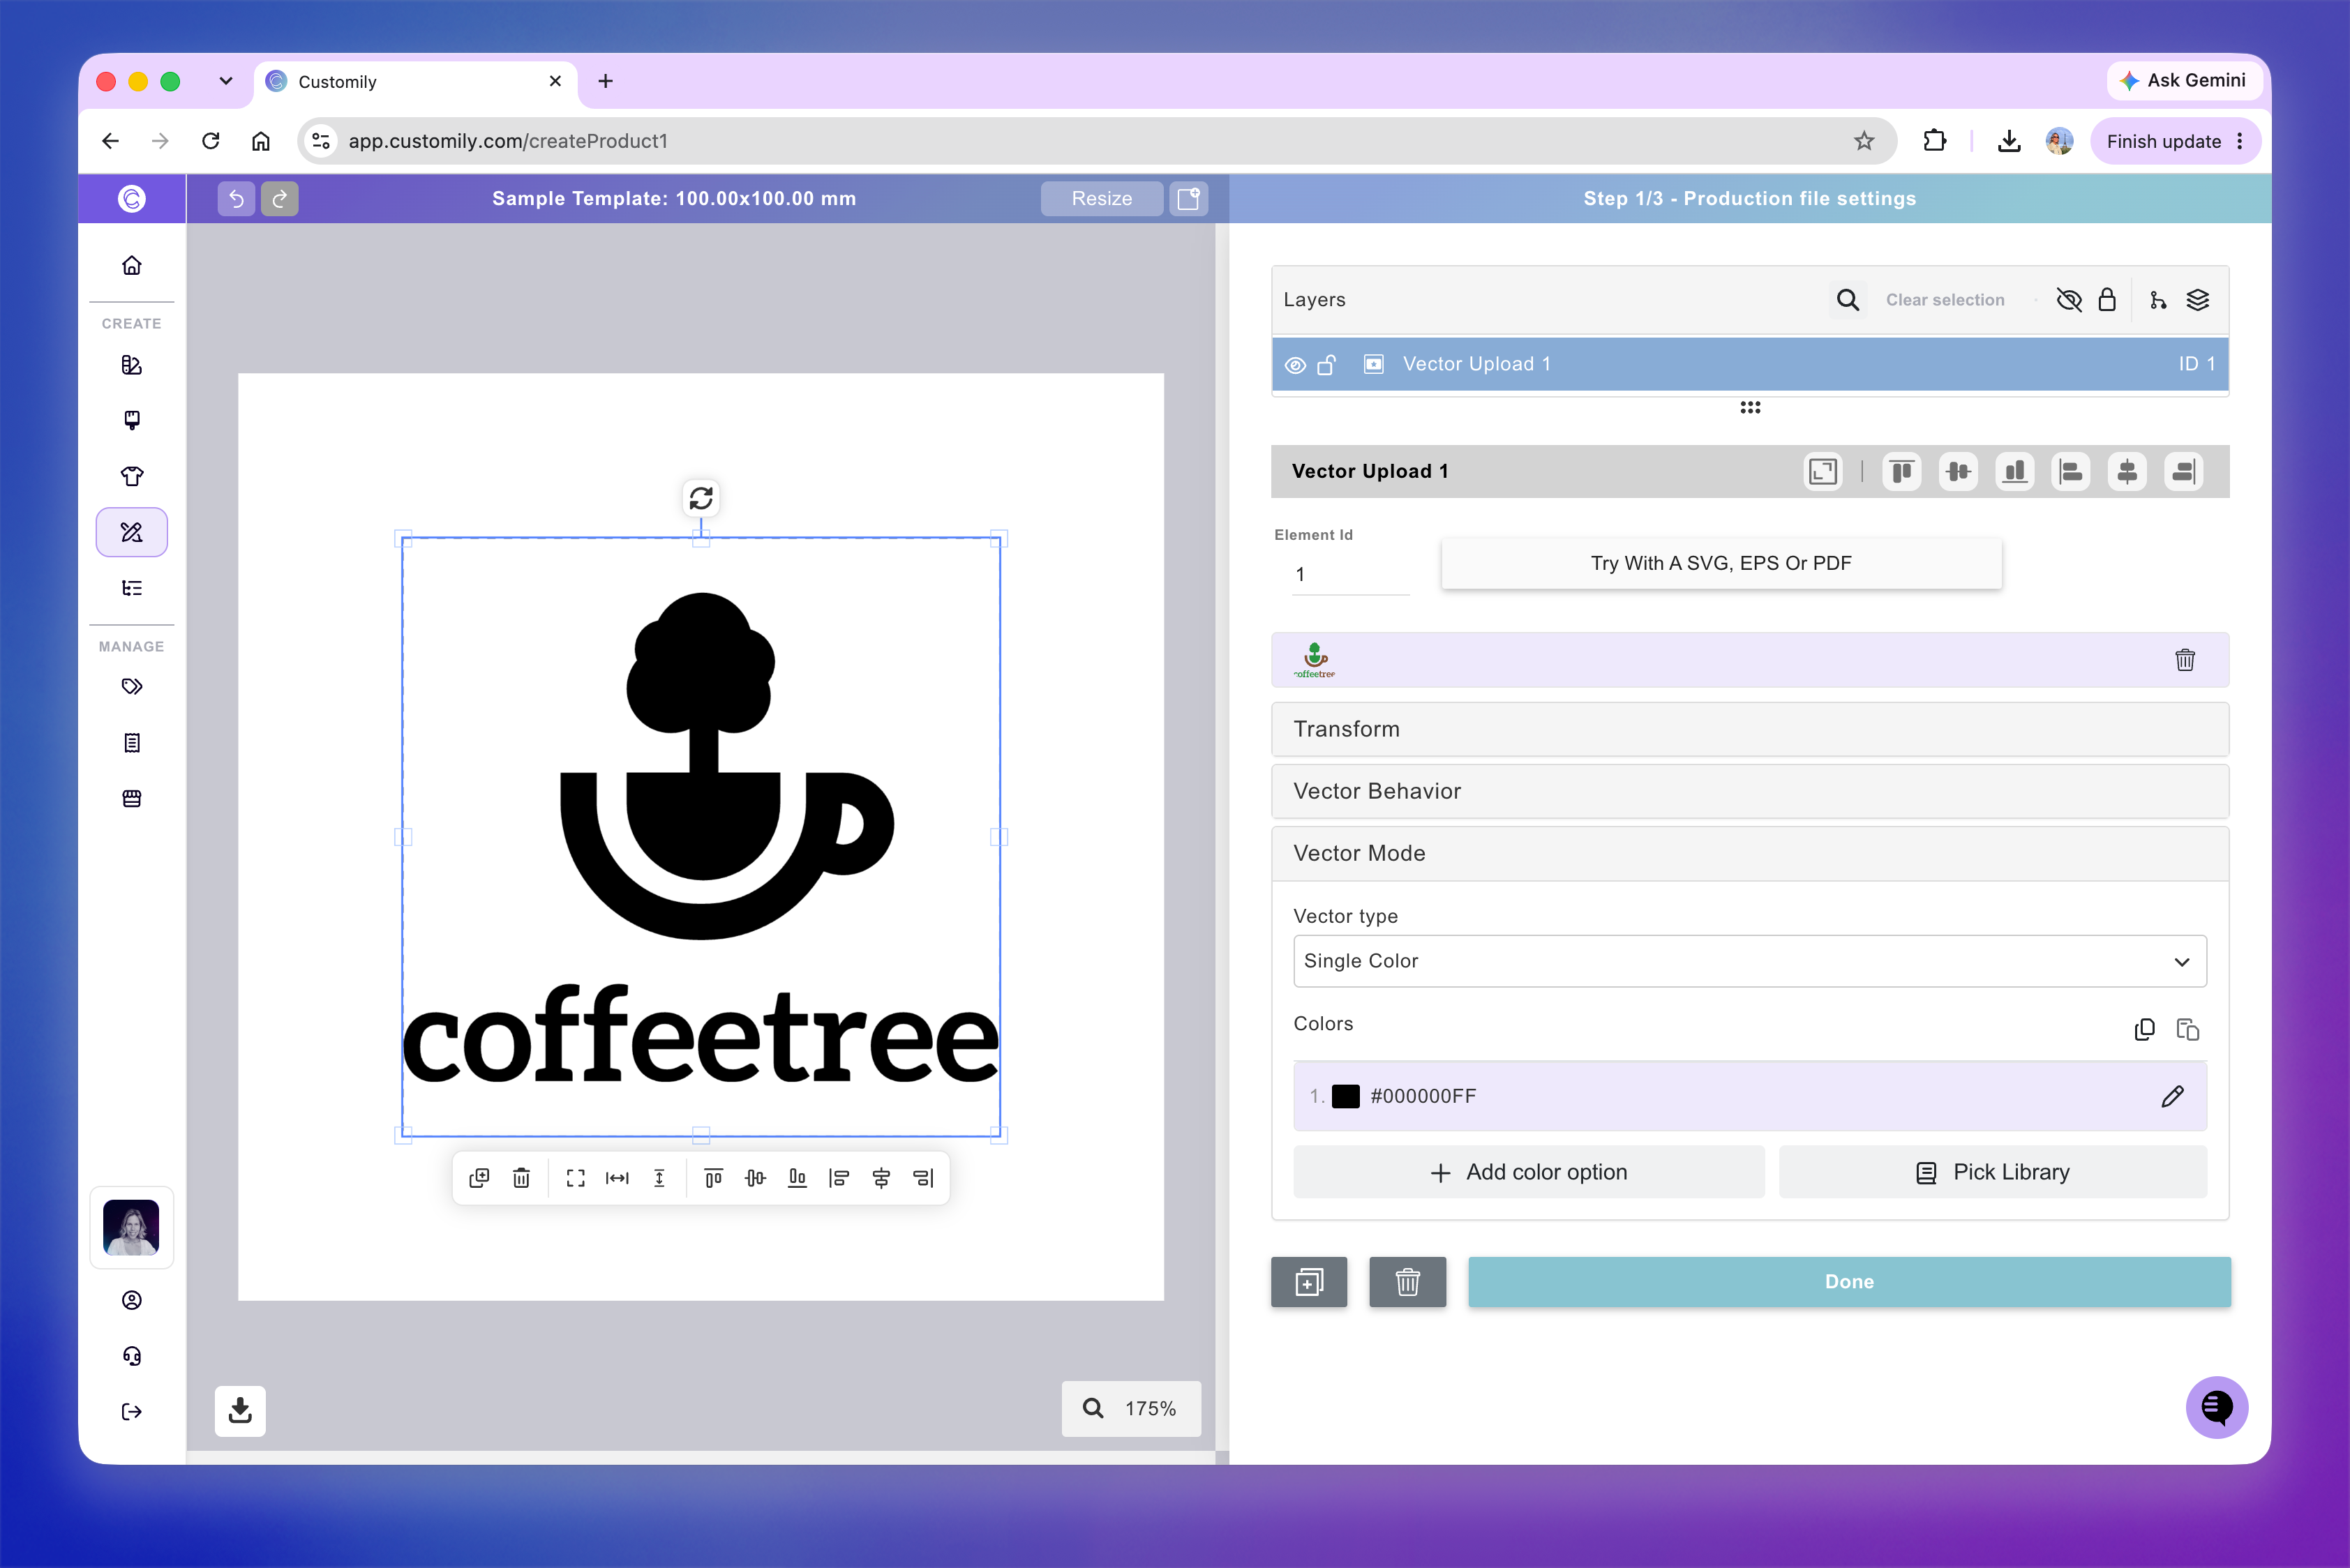Align right in the Vector Upload 1 header
This screenshot has width=2350, height=1568.
point(2184,471)
